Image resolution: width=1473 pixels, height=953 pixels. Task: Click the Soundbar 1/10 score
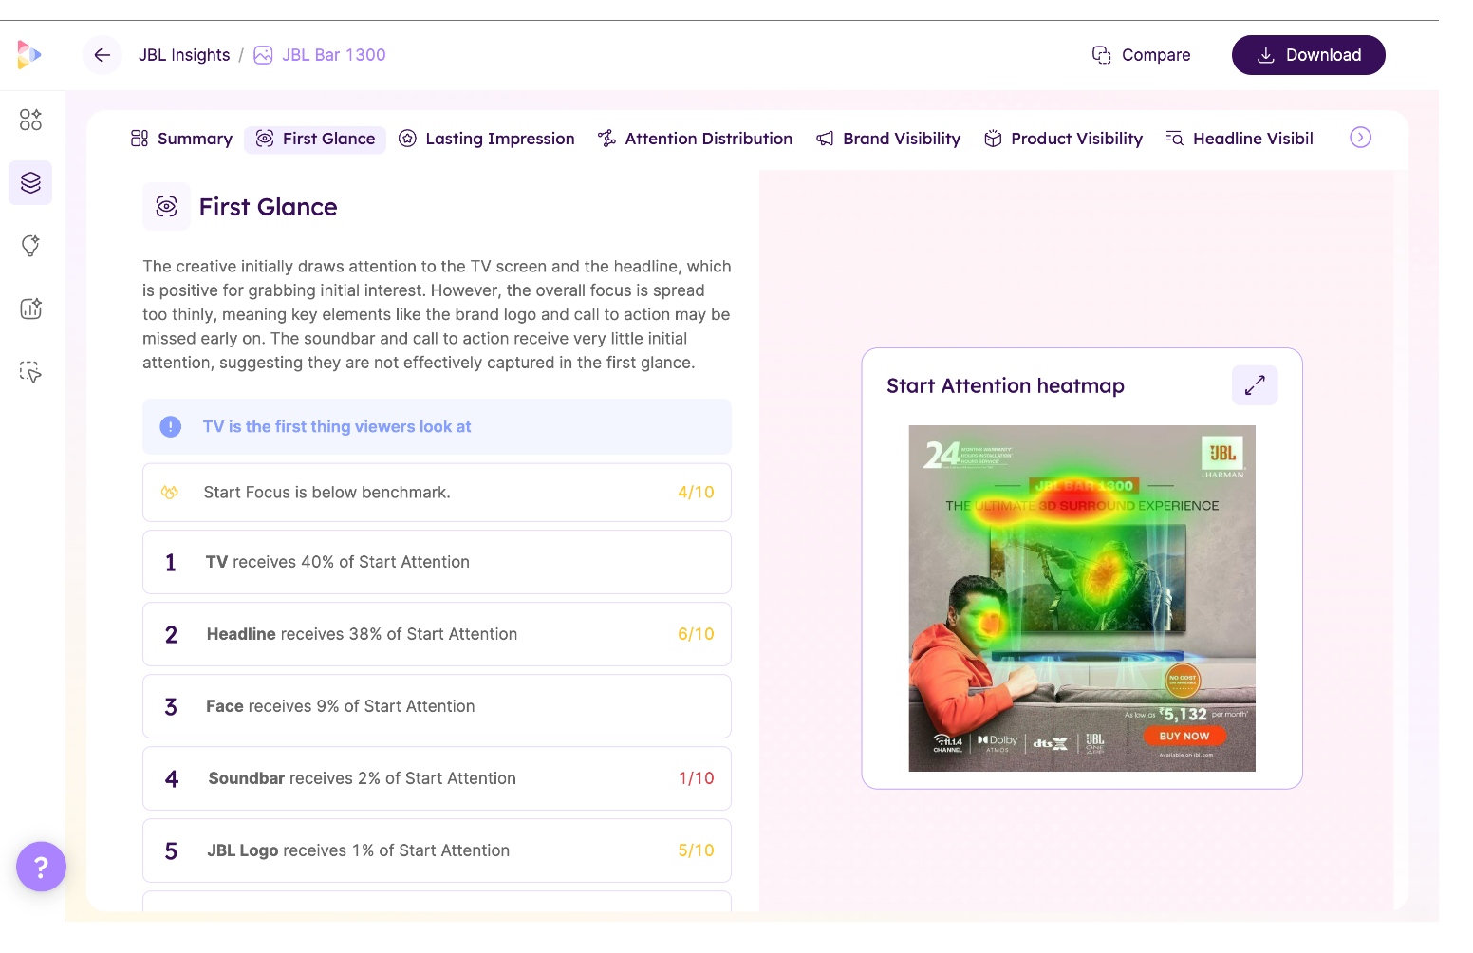[696, 778]
